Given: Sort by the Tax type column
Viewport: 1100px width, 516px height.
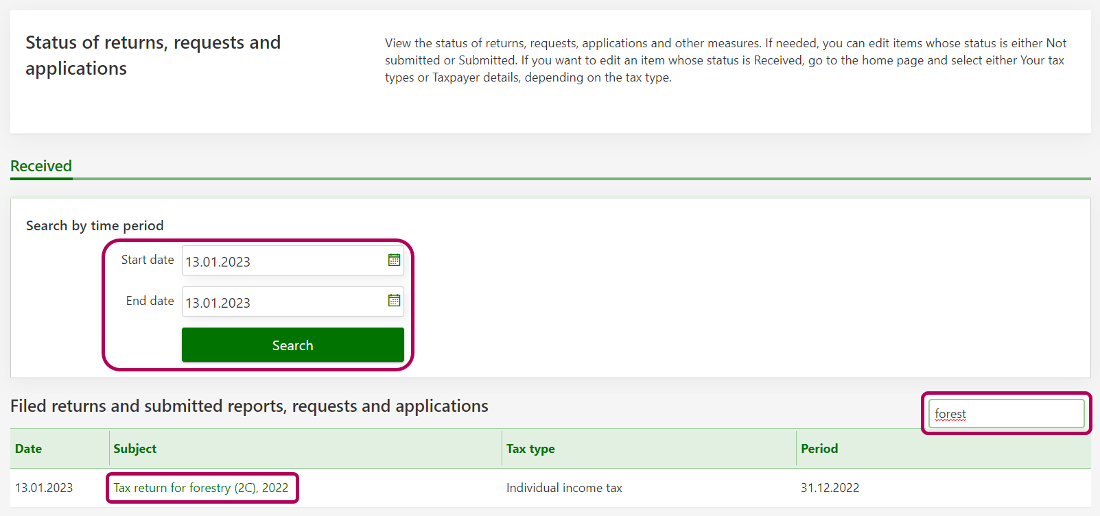Looking at the screenshot, I should (530, 449).
